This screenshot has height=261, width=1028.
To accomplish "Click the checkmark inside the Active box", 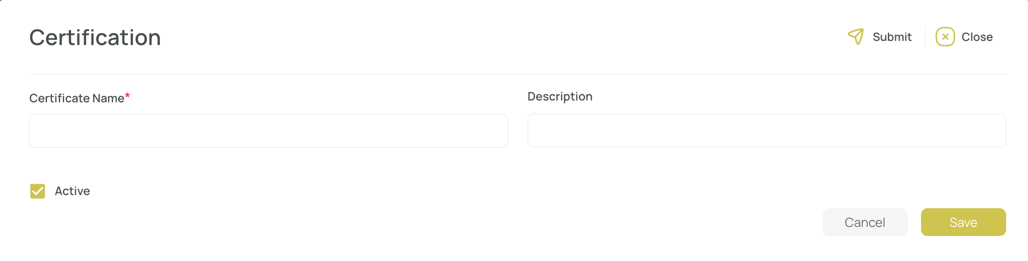I will [38, 191].
